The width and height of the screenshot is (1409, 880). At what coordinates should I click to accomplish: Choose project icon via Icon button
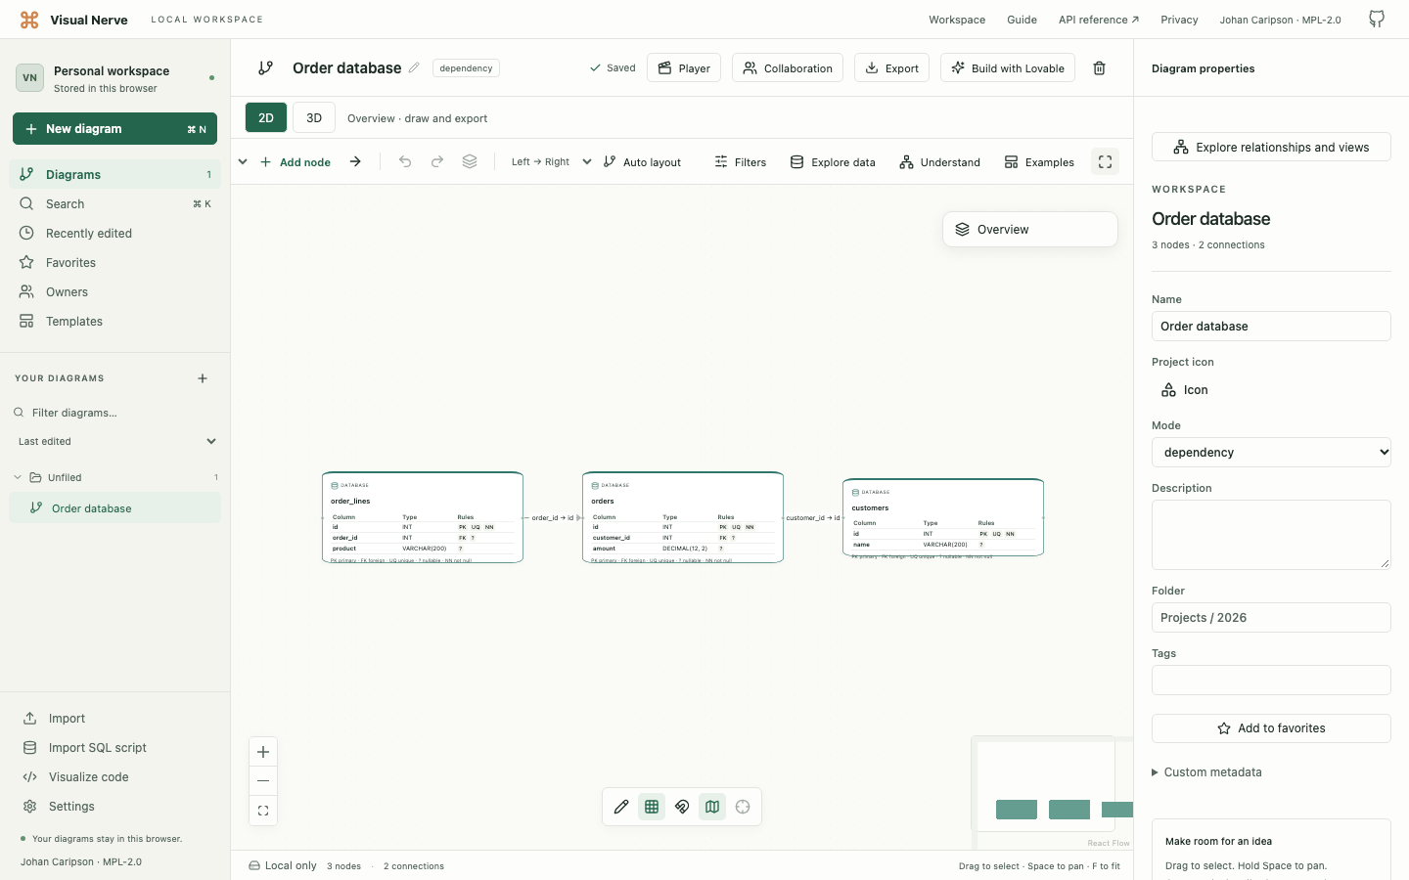coord(1184,390)
